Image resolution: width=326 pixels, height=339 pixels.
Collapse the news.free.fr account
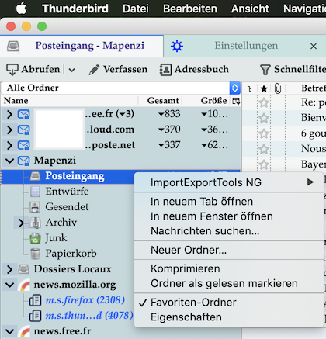pyautogui.click(x=9, y=331)
